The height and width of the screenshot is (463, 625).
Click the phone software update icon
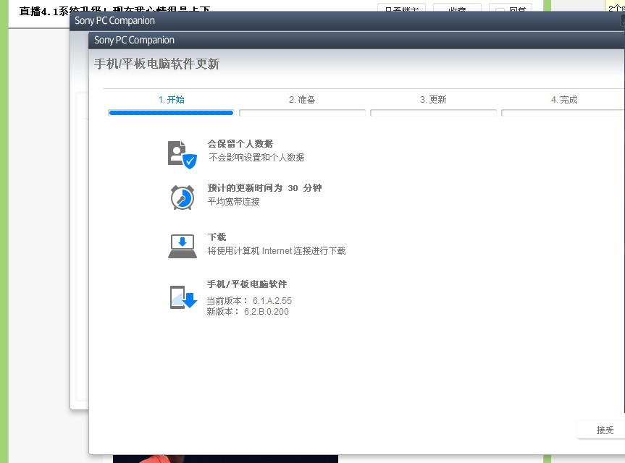[x=183, y=297]
